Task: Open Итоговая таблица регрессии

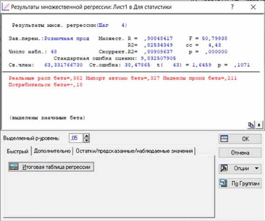Action: click(51, 167)
